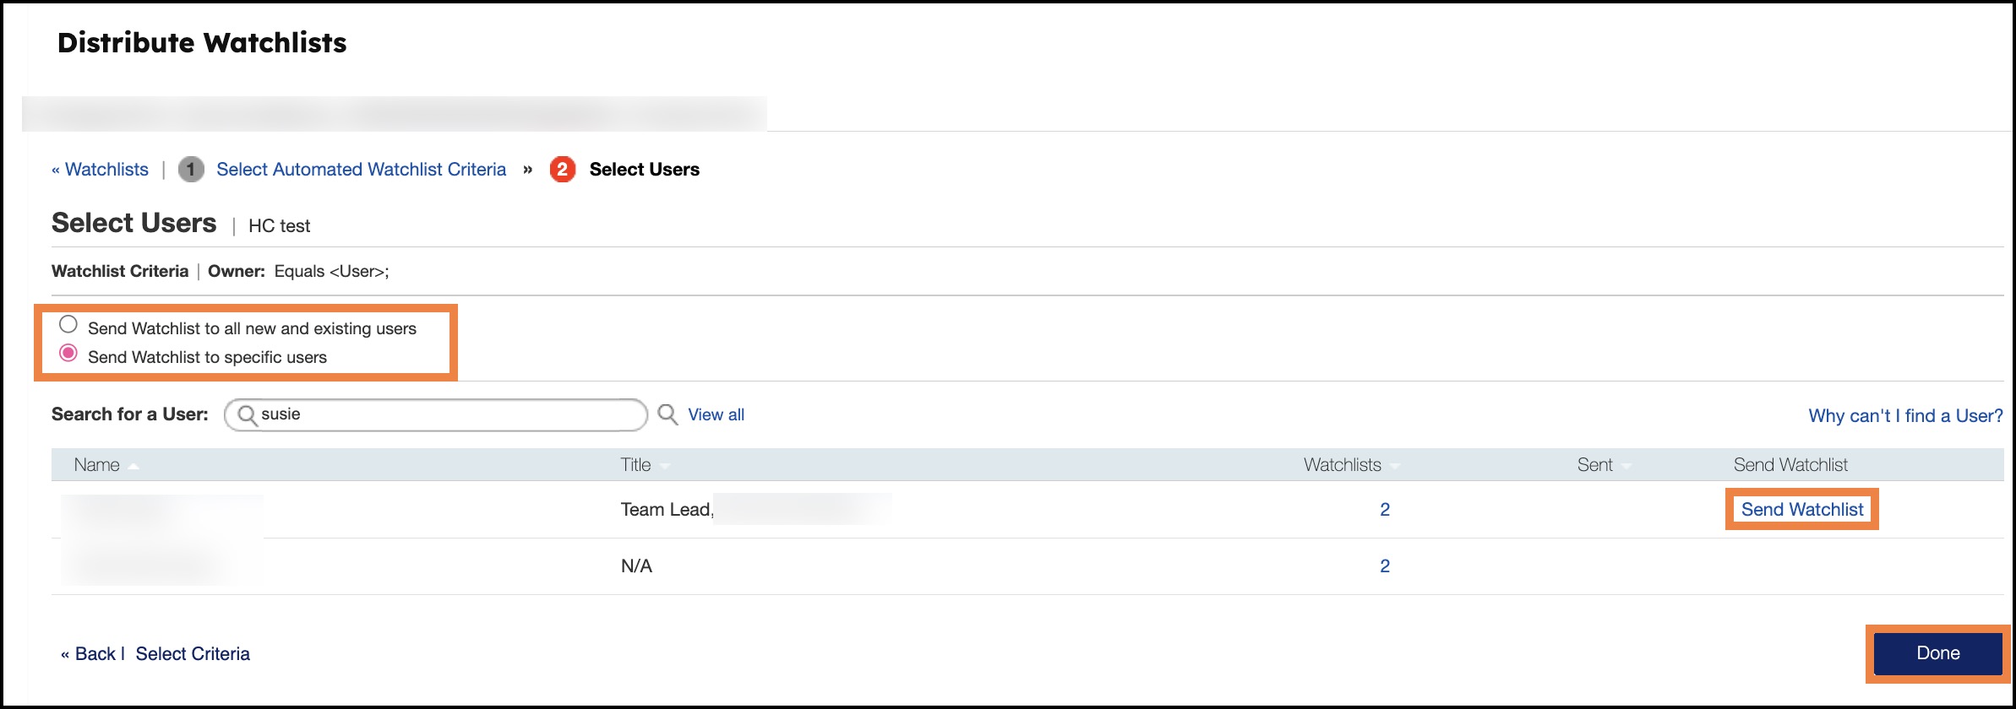The image size is (2016, 709).
Task: Return to Watchlists via breadcrumb link
Action: [x=100, y=170]
